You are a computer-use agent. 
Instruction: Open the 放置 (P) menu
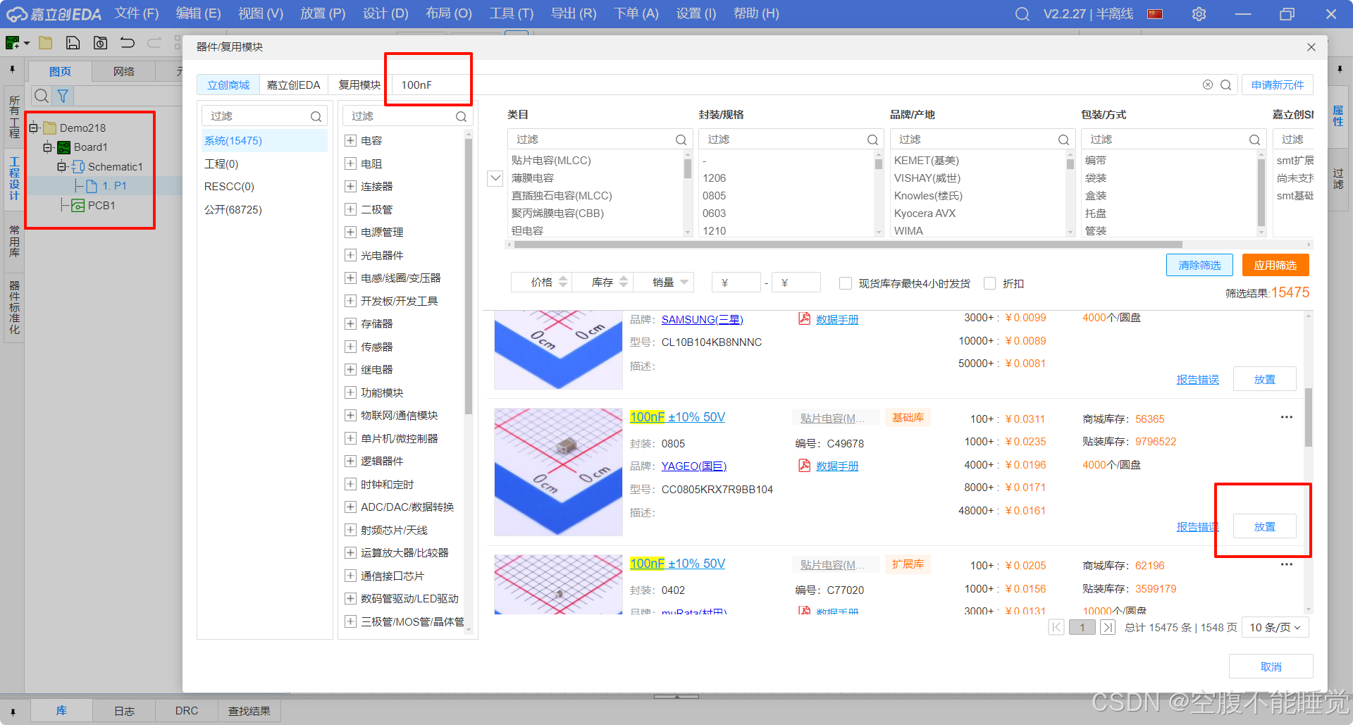[x=323, y=14]
